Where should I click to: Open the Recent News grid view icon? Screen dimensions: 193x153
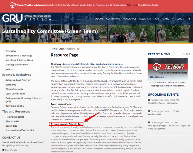point(187,54)
